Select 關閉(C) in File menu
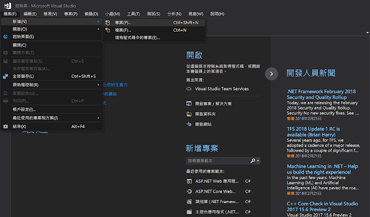 (x=52, y=45)
